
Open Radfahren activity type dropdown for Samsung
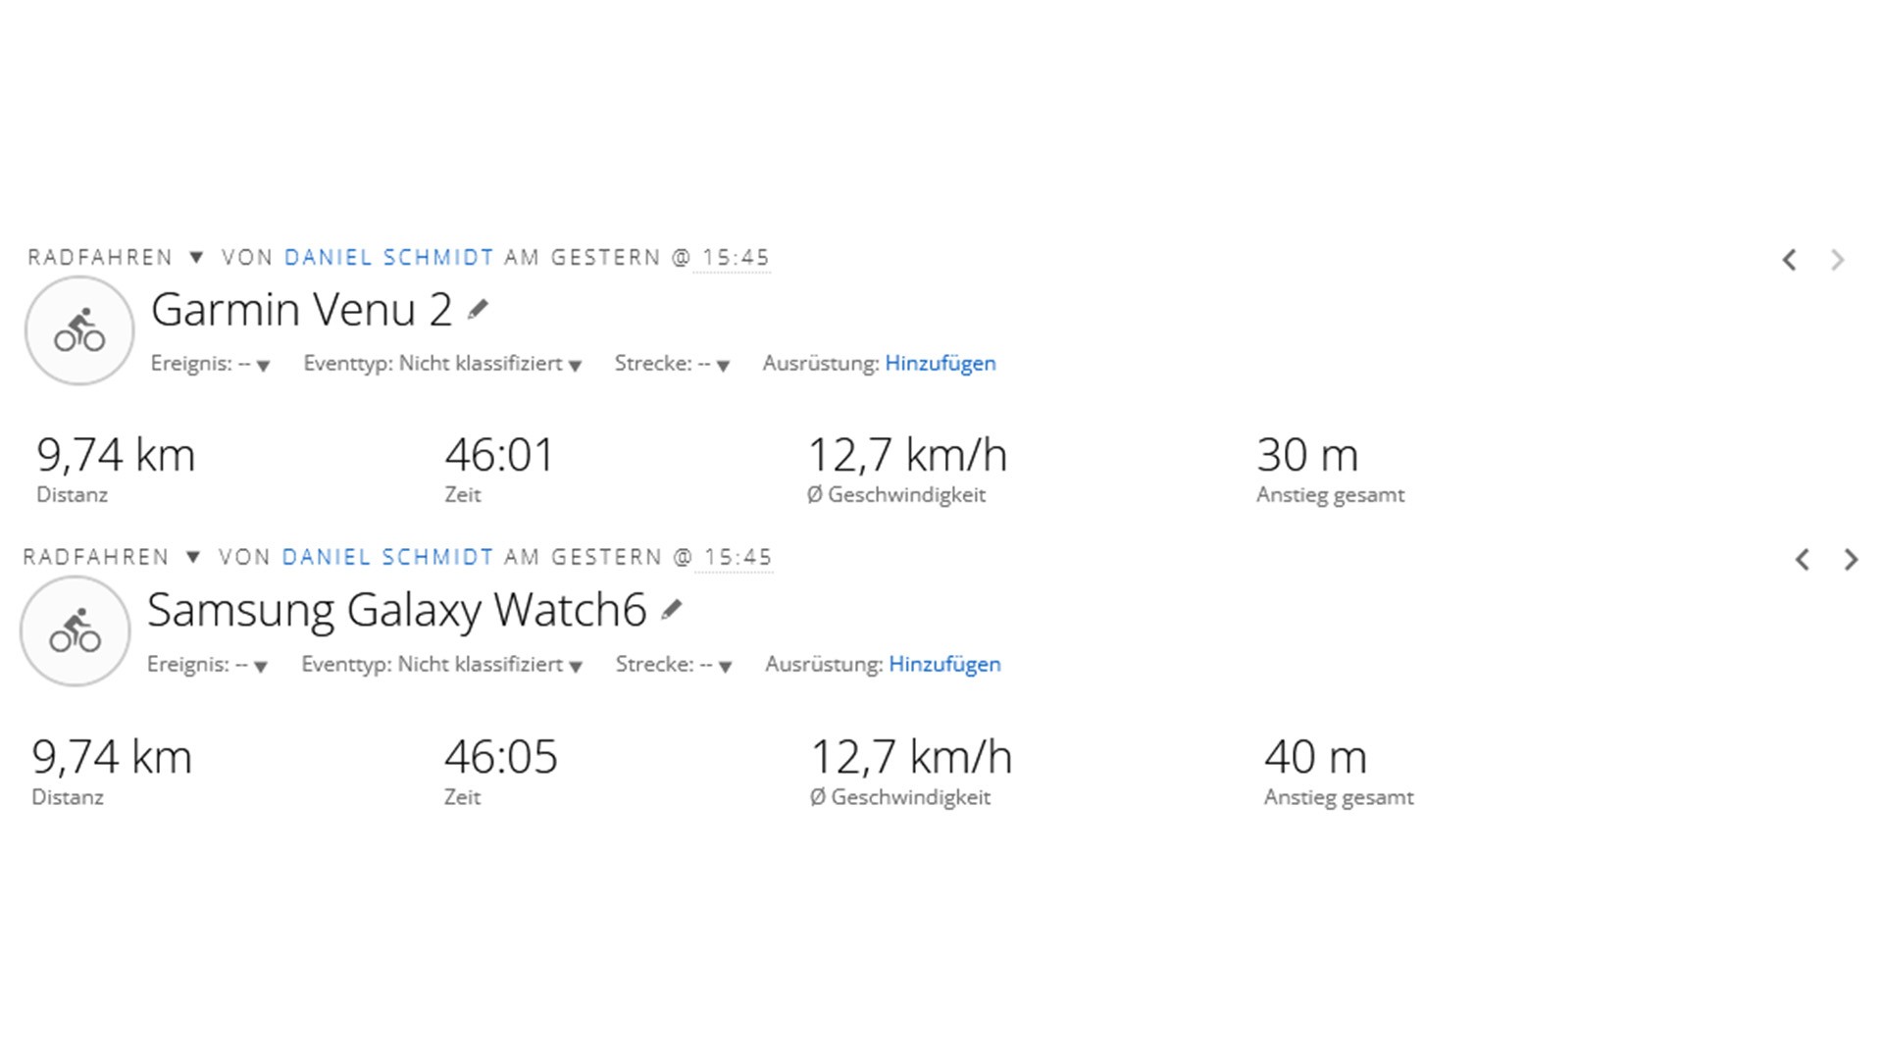pyautogui.click(x=193, y=558)
